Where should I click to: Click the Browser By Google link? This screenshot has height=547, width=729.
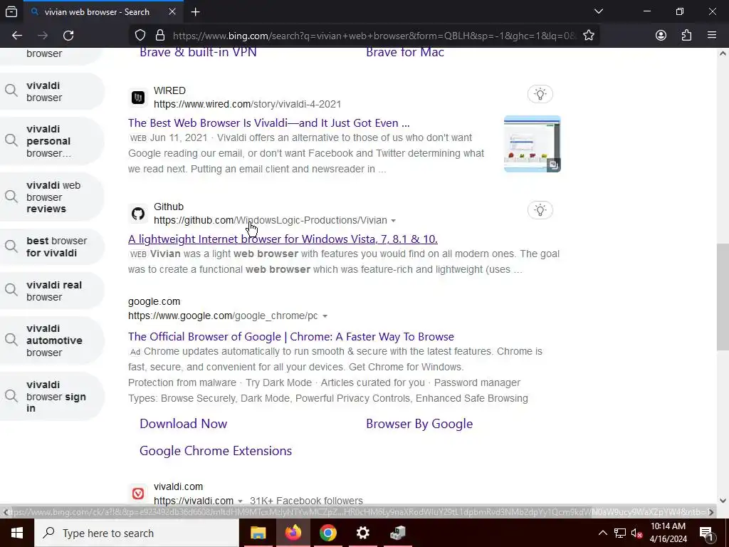tap(419, 424)
